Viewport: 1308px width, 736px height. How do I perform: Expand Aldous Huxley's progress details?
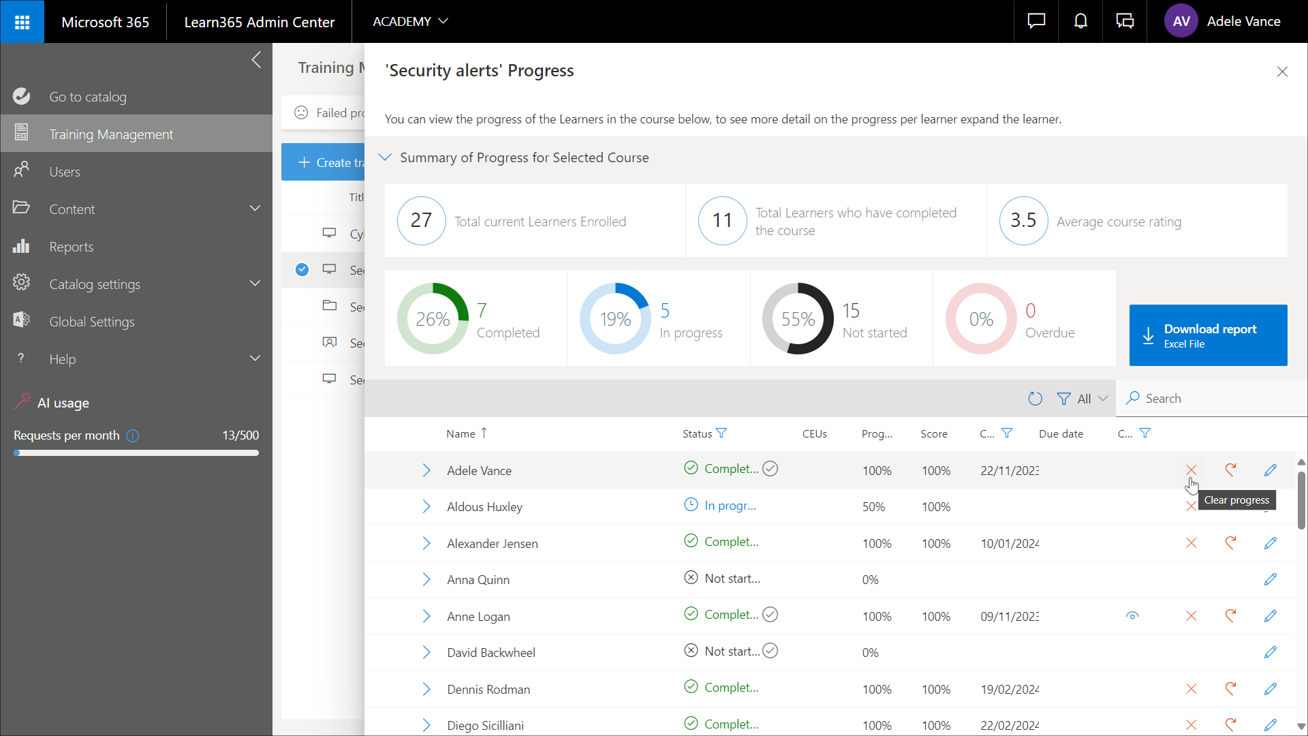point(426,506)
